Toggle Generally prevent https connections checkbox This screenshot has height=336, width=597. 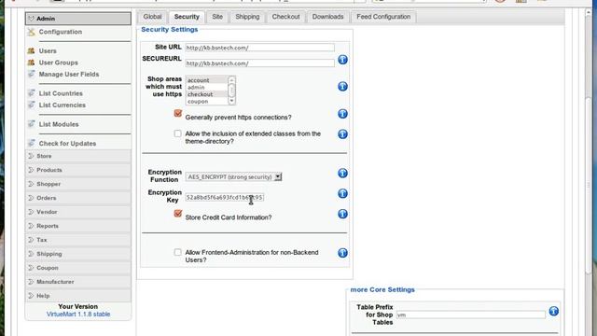(178, 113)
